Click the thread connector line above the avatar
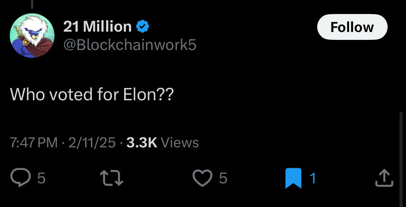Image resolution: width=406 pixels, height=207 pixels. 32,4
